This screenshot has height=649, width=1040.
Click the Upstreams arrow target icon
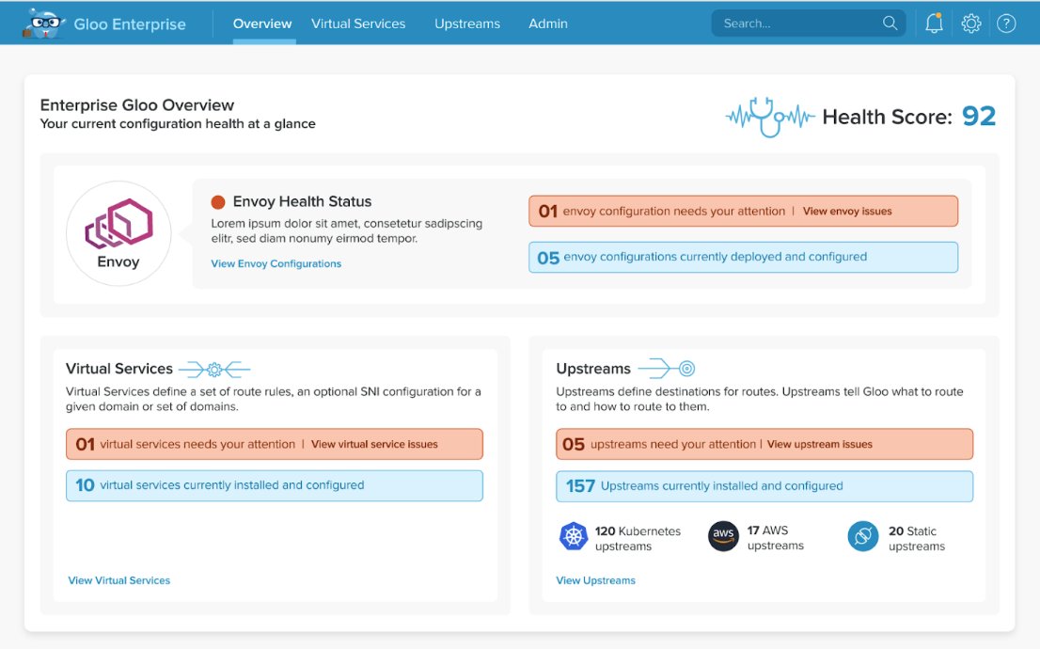tap(666, 369)
